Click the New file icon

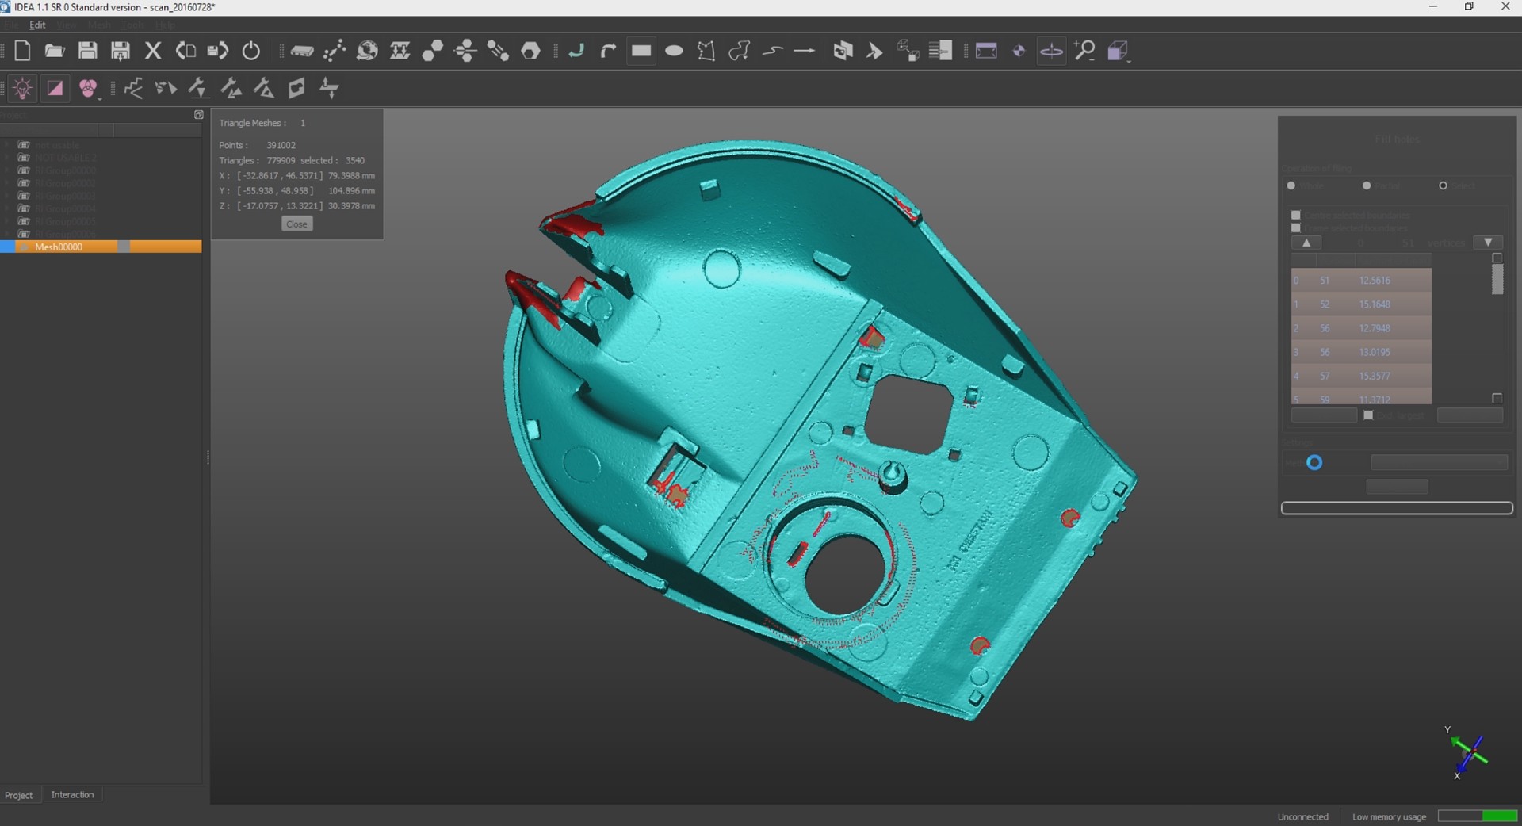pyautogui.click(x=22, y=51)
